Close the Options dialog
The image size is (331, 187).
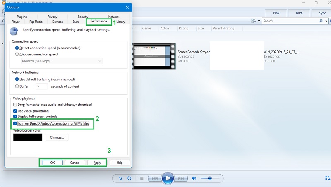tap(127, 7)
